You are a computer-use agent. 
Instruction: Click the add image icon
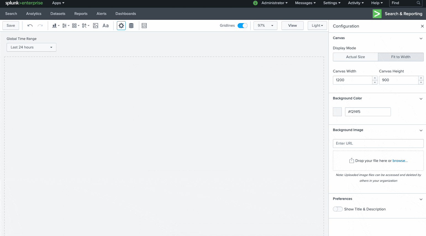[x=96, y=26]
